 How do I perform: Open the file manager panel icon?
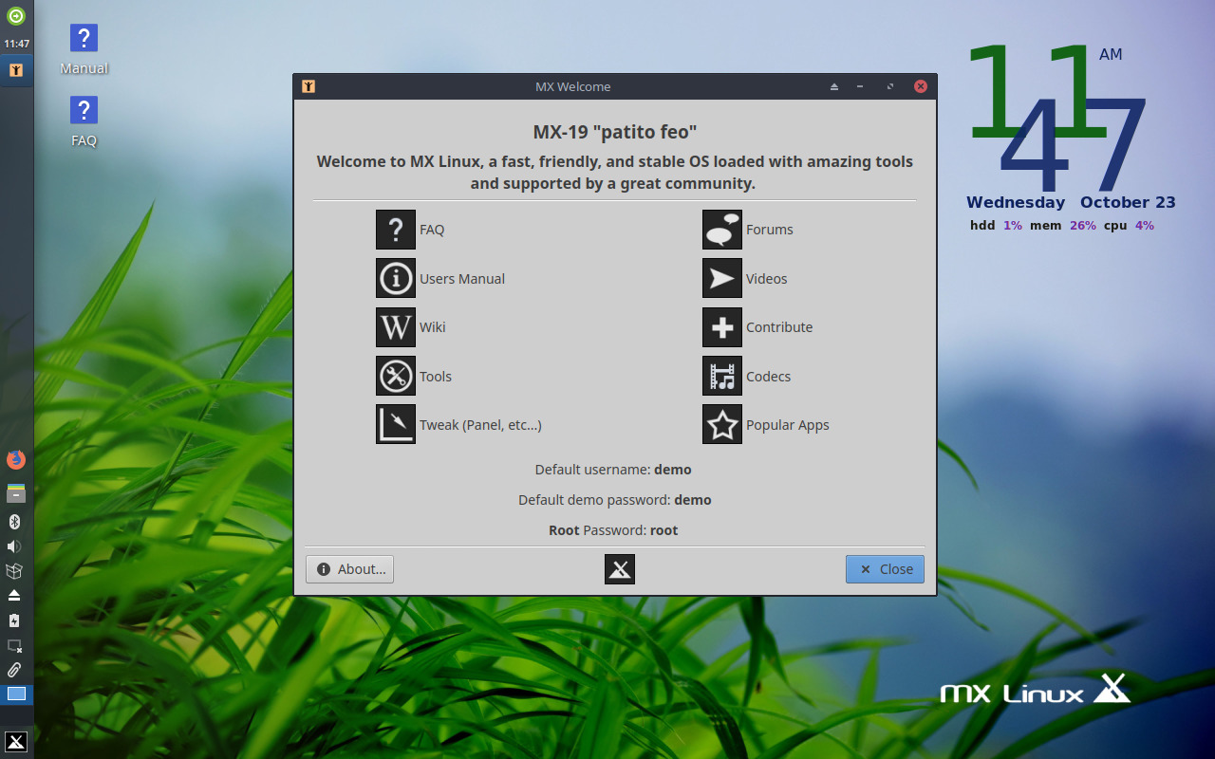coord(16,493)
